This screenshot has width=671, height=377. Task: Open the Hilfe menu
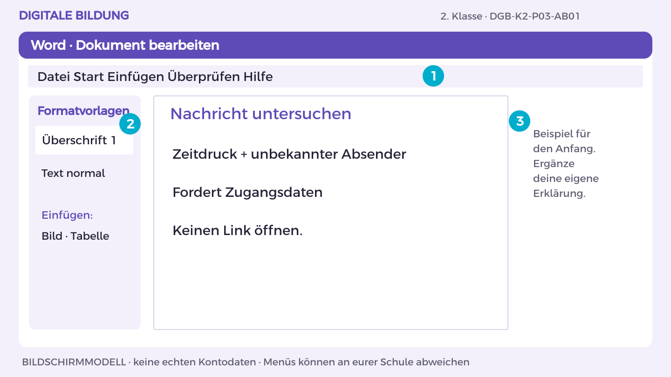click(x=258, y=77)
